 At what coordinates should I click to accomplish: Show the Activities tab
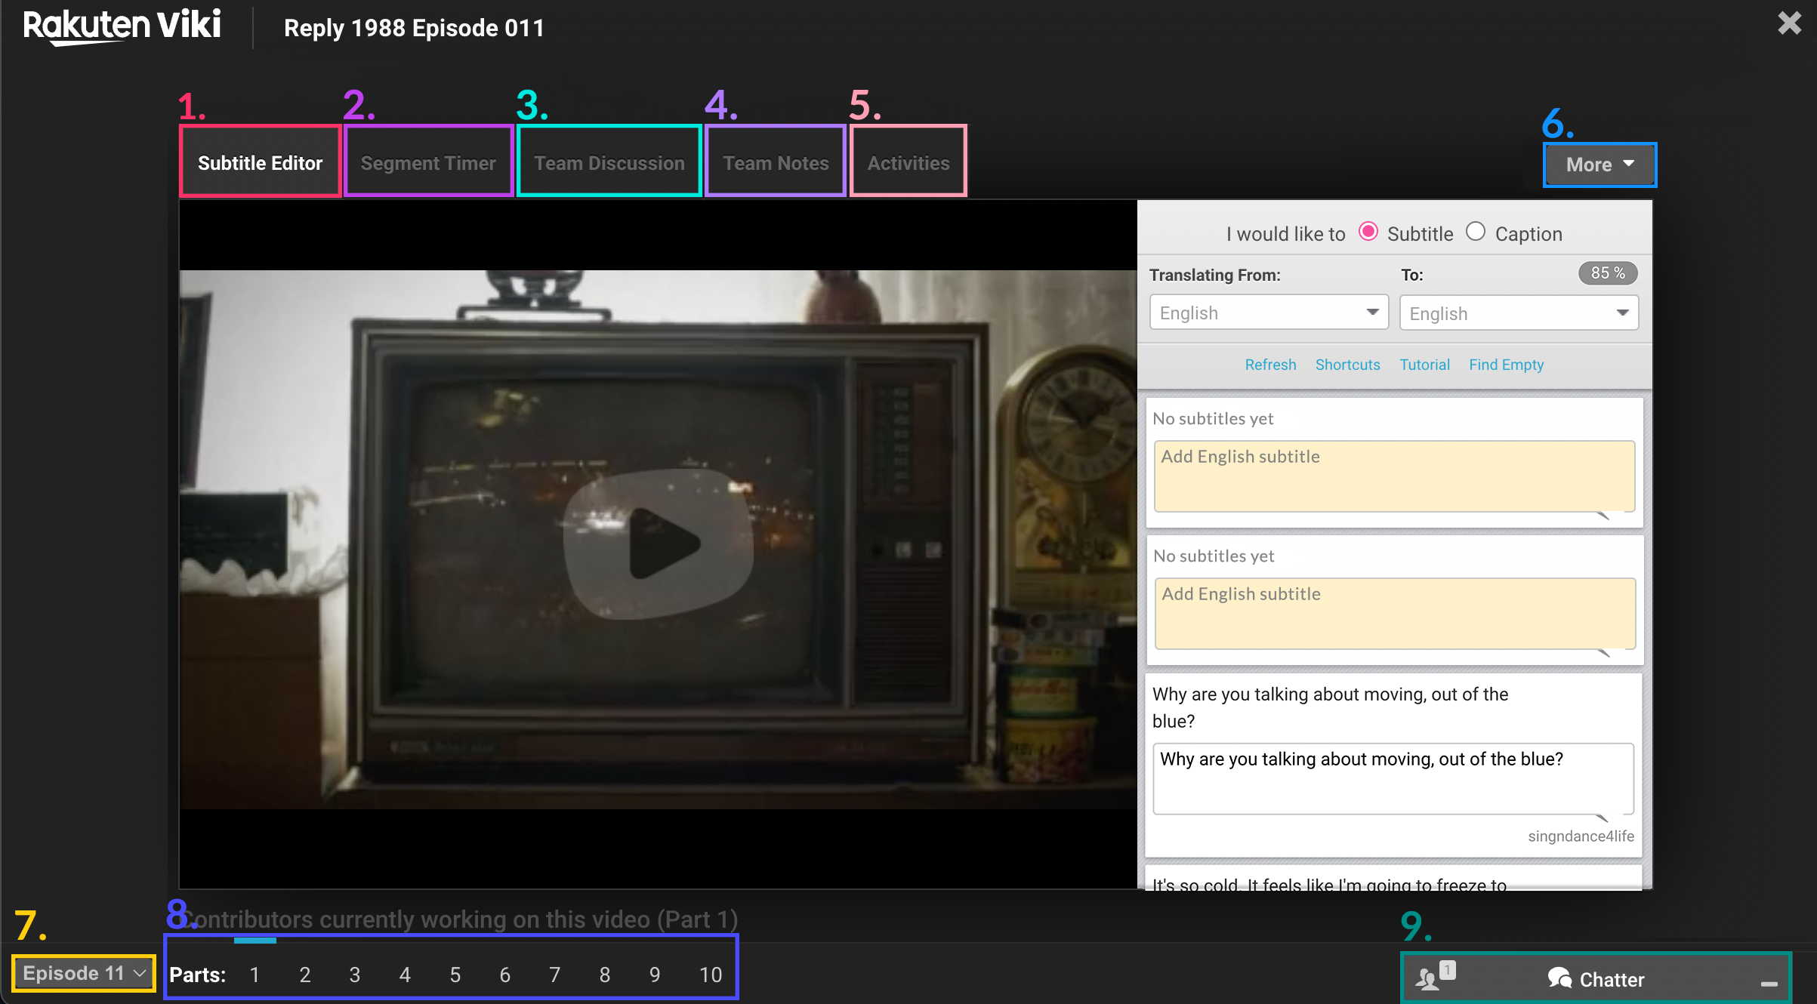pyautogui.click(x=908, y=162)
